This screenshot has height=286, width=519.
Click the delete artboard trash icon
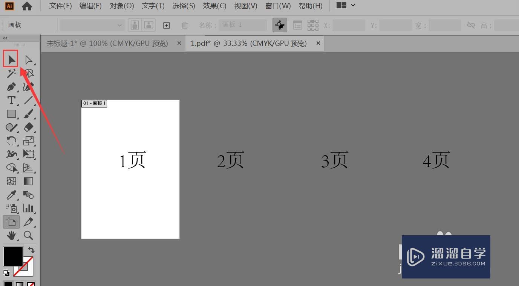point(185,25)
